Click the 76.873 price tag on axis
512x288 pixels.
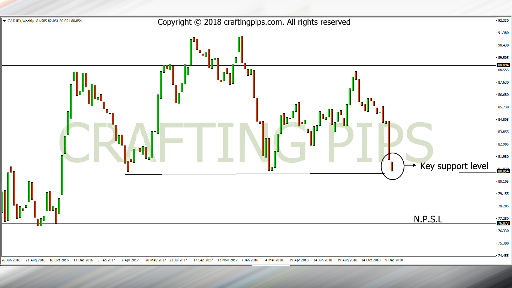pos(503,223)
